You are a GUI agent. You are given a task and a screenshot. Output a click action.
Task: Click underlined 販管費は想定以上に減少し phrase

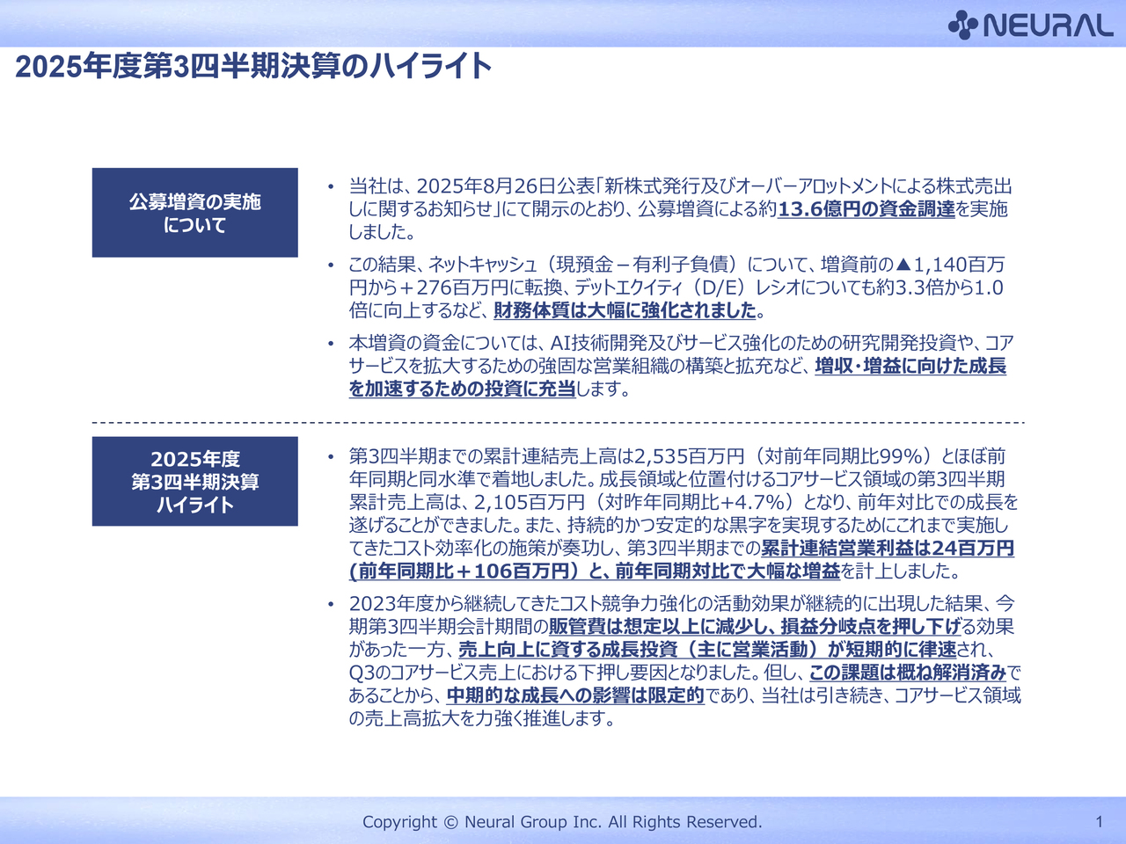660,626
